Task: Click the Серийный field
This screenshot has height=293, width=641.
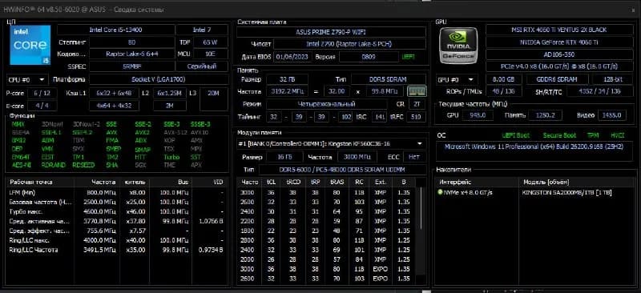Action: click(x=202, y=66)
